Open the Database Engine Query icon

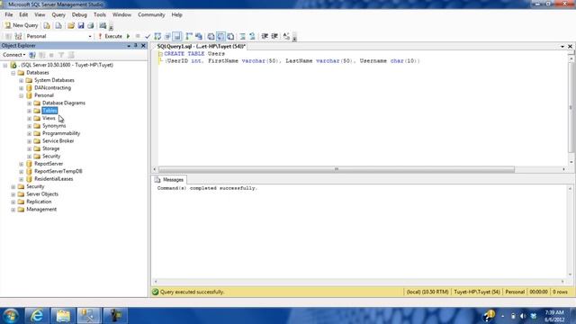pos(47,25)
